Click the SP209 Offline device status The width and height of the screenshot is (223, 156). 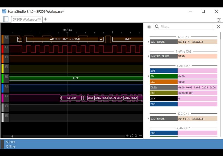[x=10, y=144]
